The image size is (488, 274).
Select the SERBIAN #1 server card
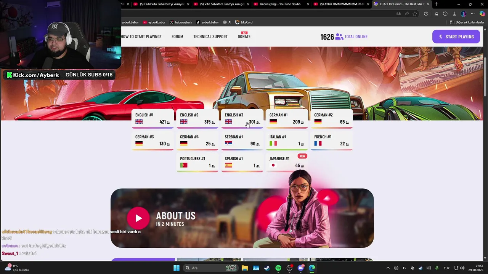coord(242,140)
